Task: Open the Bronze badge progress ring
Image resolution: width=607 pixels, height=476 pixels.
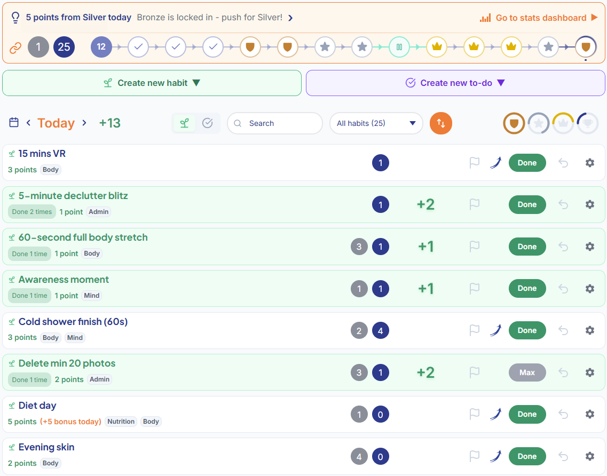Action: coord(514,123)
